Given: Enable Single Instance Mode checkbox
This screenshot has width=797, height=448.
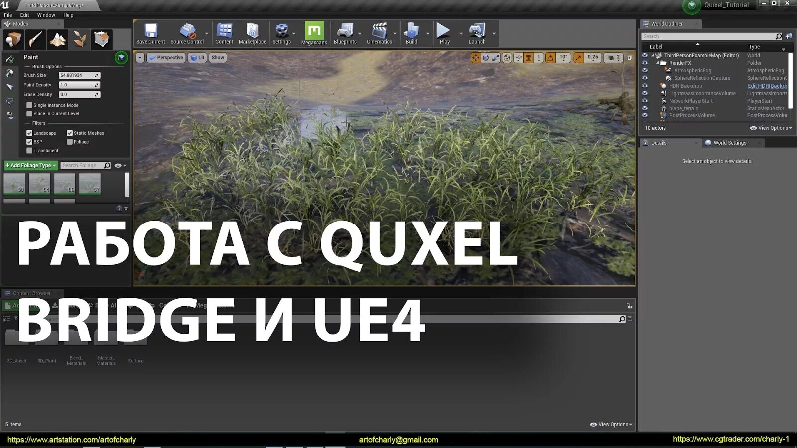Looking at the screenshot, I should pyautogui.click(x=29, y=105).
